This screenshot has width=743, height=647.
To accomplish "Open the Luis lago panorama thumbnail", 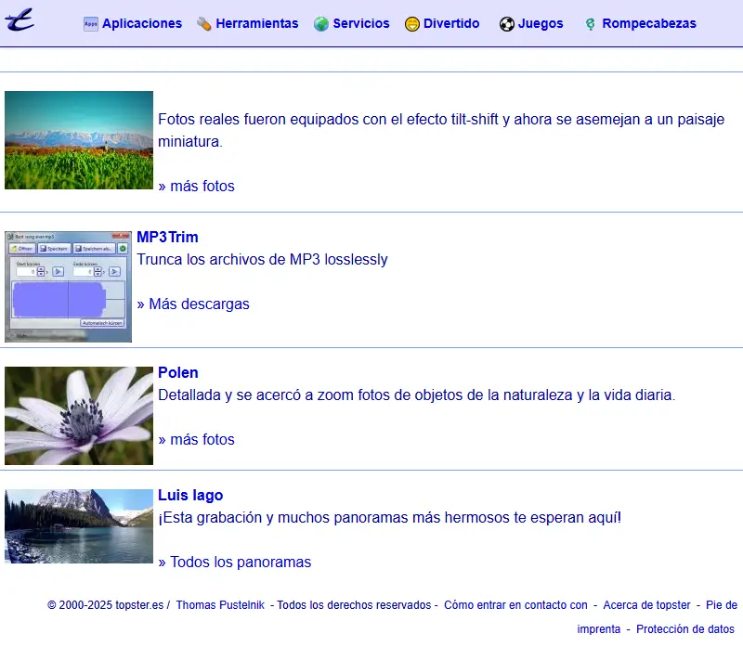I will pyautogui.click(x=79, y=526).
